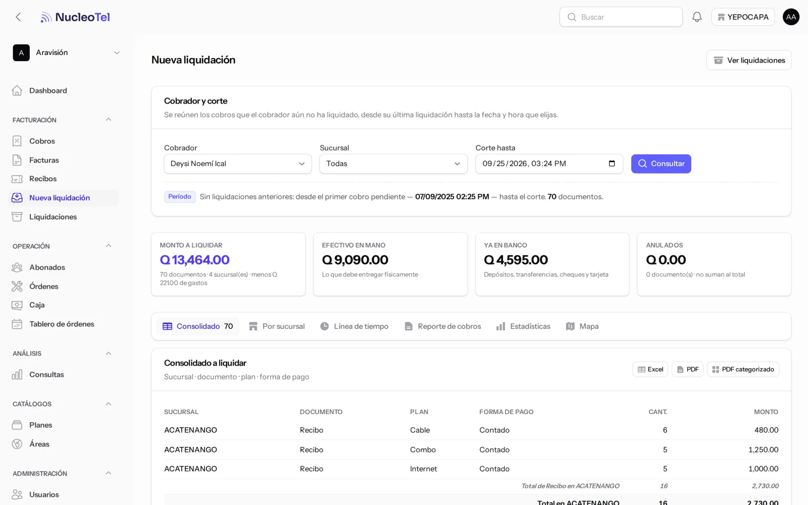Open the Aravisión company selector
808x505 pixels.
click(x=67, y=53)
